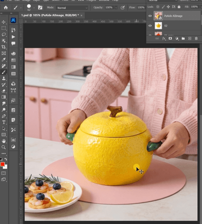Expand the collapsed panel dock double arrow
This screenshot has width=202, height=224.
[11, 14]
